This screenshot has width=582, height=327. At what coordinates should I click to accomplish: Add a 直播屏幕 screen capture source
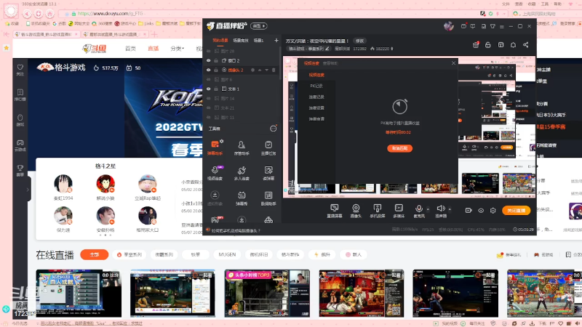coord(335,211)
